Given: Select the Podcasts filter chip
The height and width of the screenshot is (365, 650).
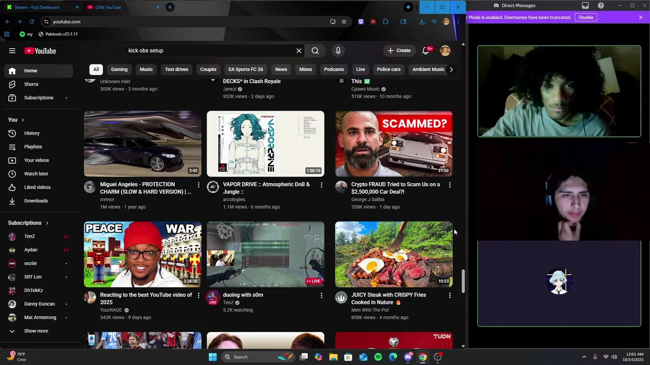Looking at the screenshot, I should (334, 69).
